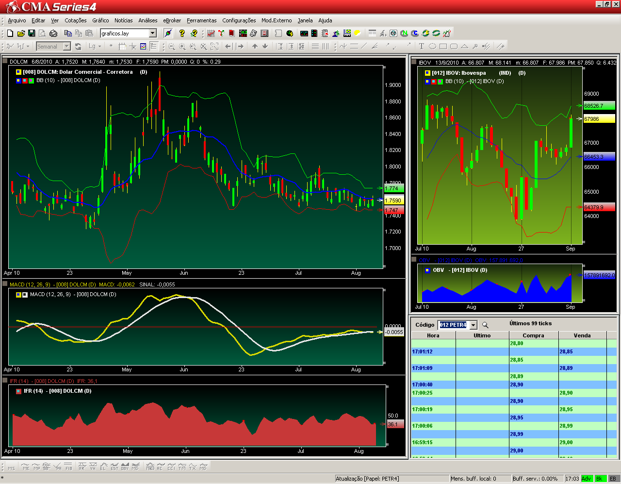
Task: Open Print Preview from the toolbar
Action: [42, 33]
